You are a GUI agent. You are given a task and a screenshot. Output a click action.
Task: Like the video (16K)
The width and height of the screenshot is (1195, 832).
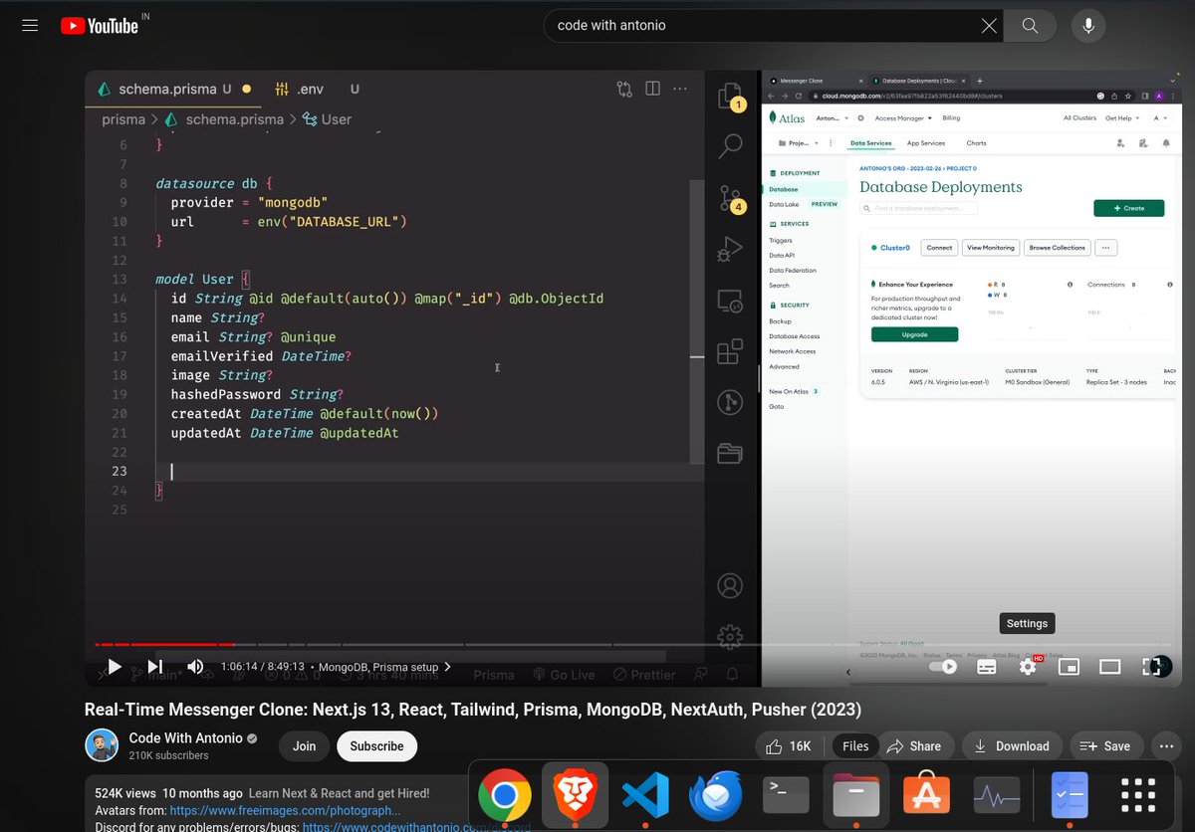click(x=788, y=746)
